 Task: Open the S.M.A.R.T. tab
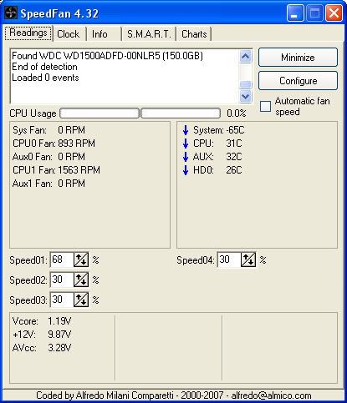[x=149, y=34]
